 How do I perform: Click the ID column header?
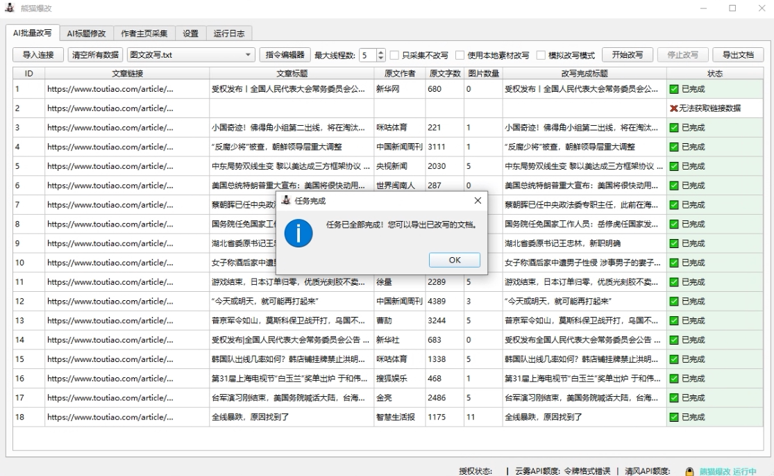(x=28, y=73)
